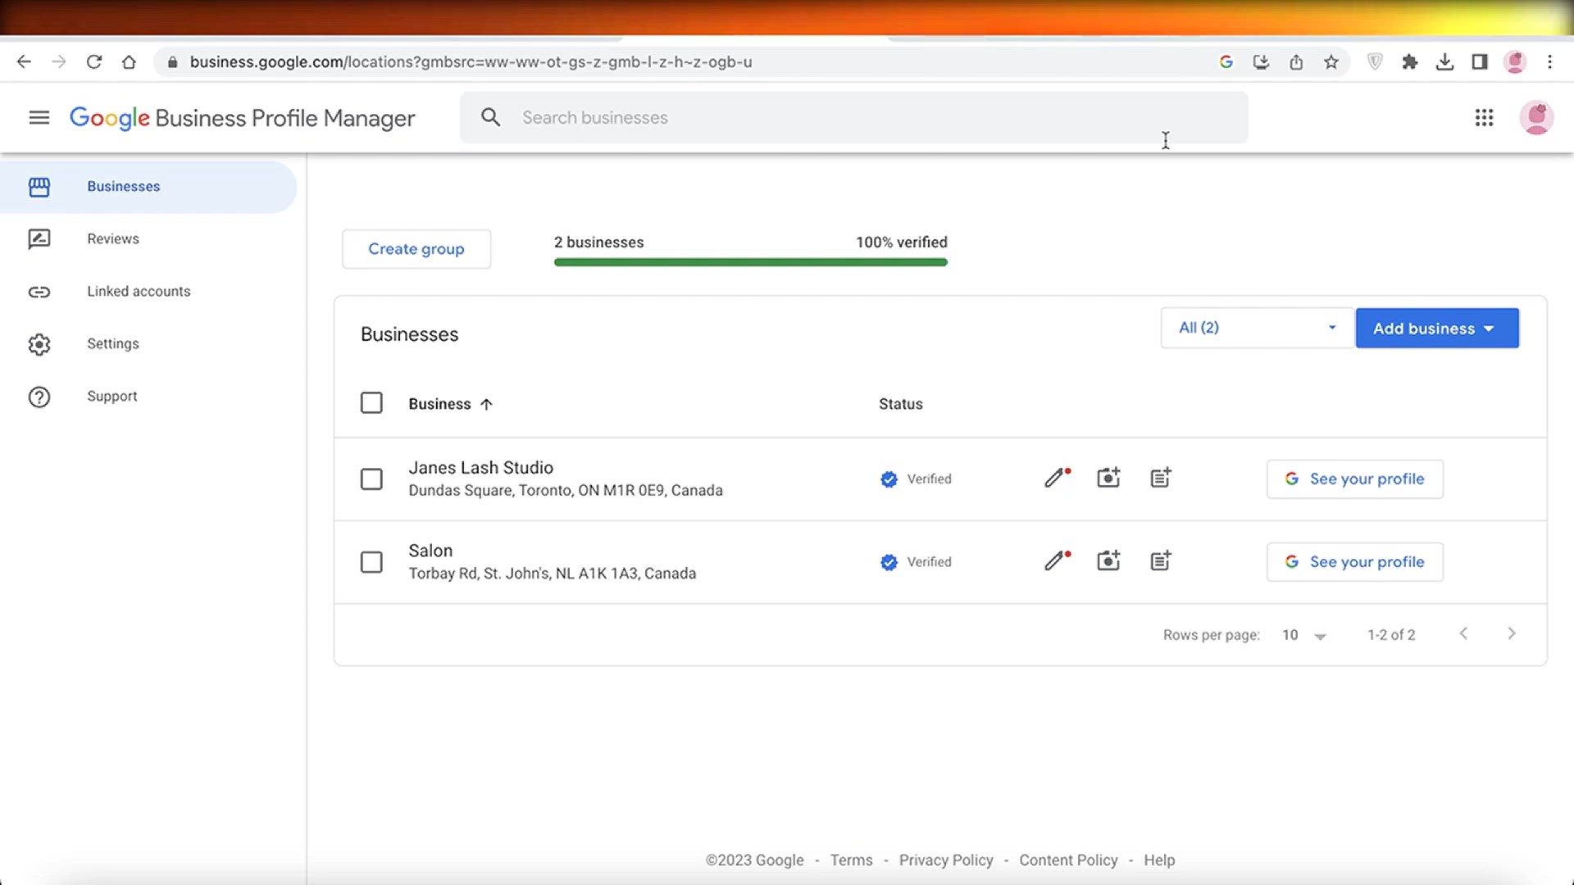Install app via address bar icon
The height and width of the screenshot is (885, 1574).
pos(1261,61)
